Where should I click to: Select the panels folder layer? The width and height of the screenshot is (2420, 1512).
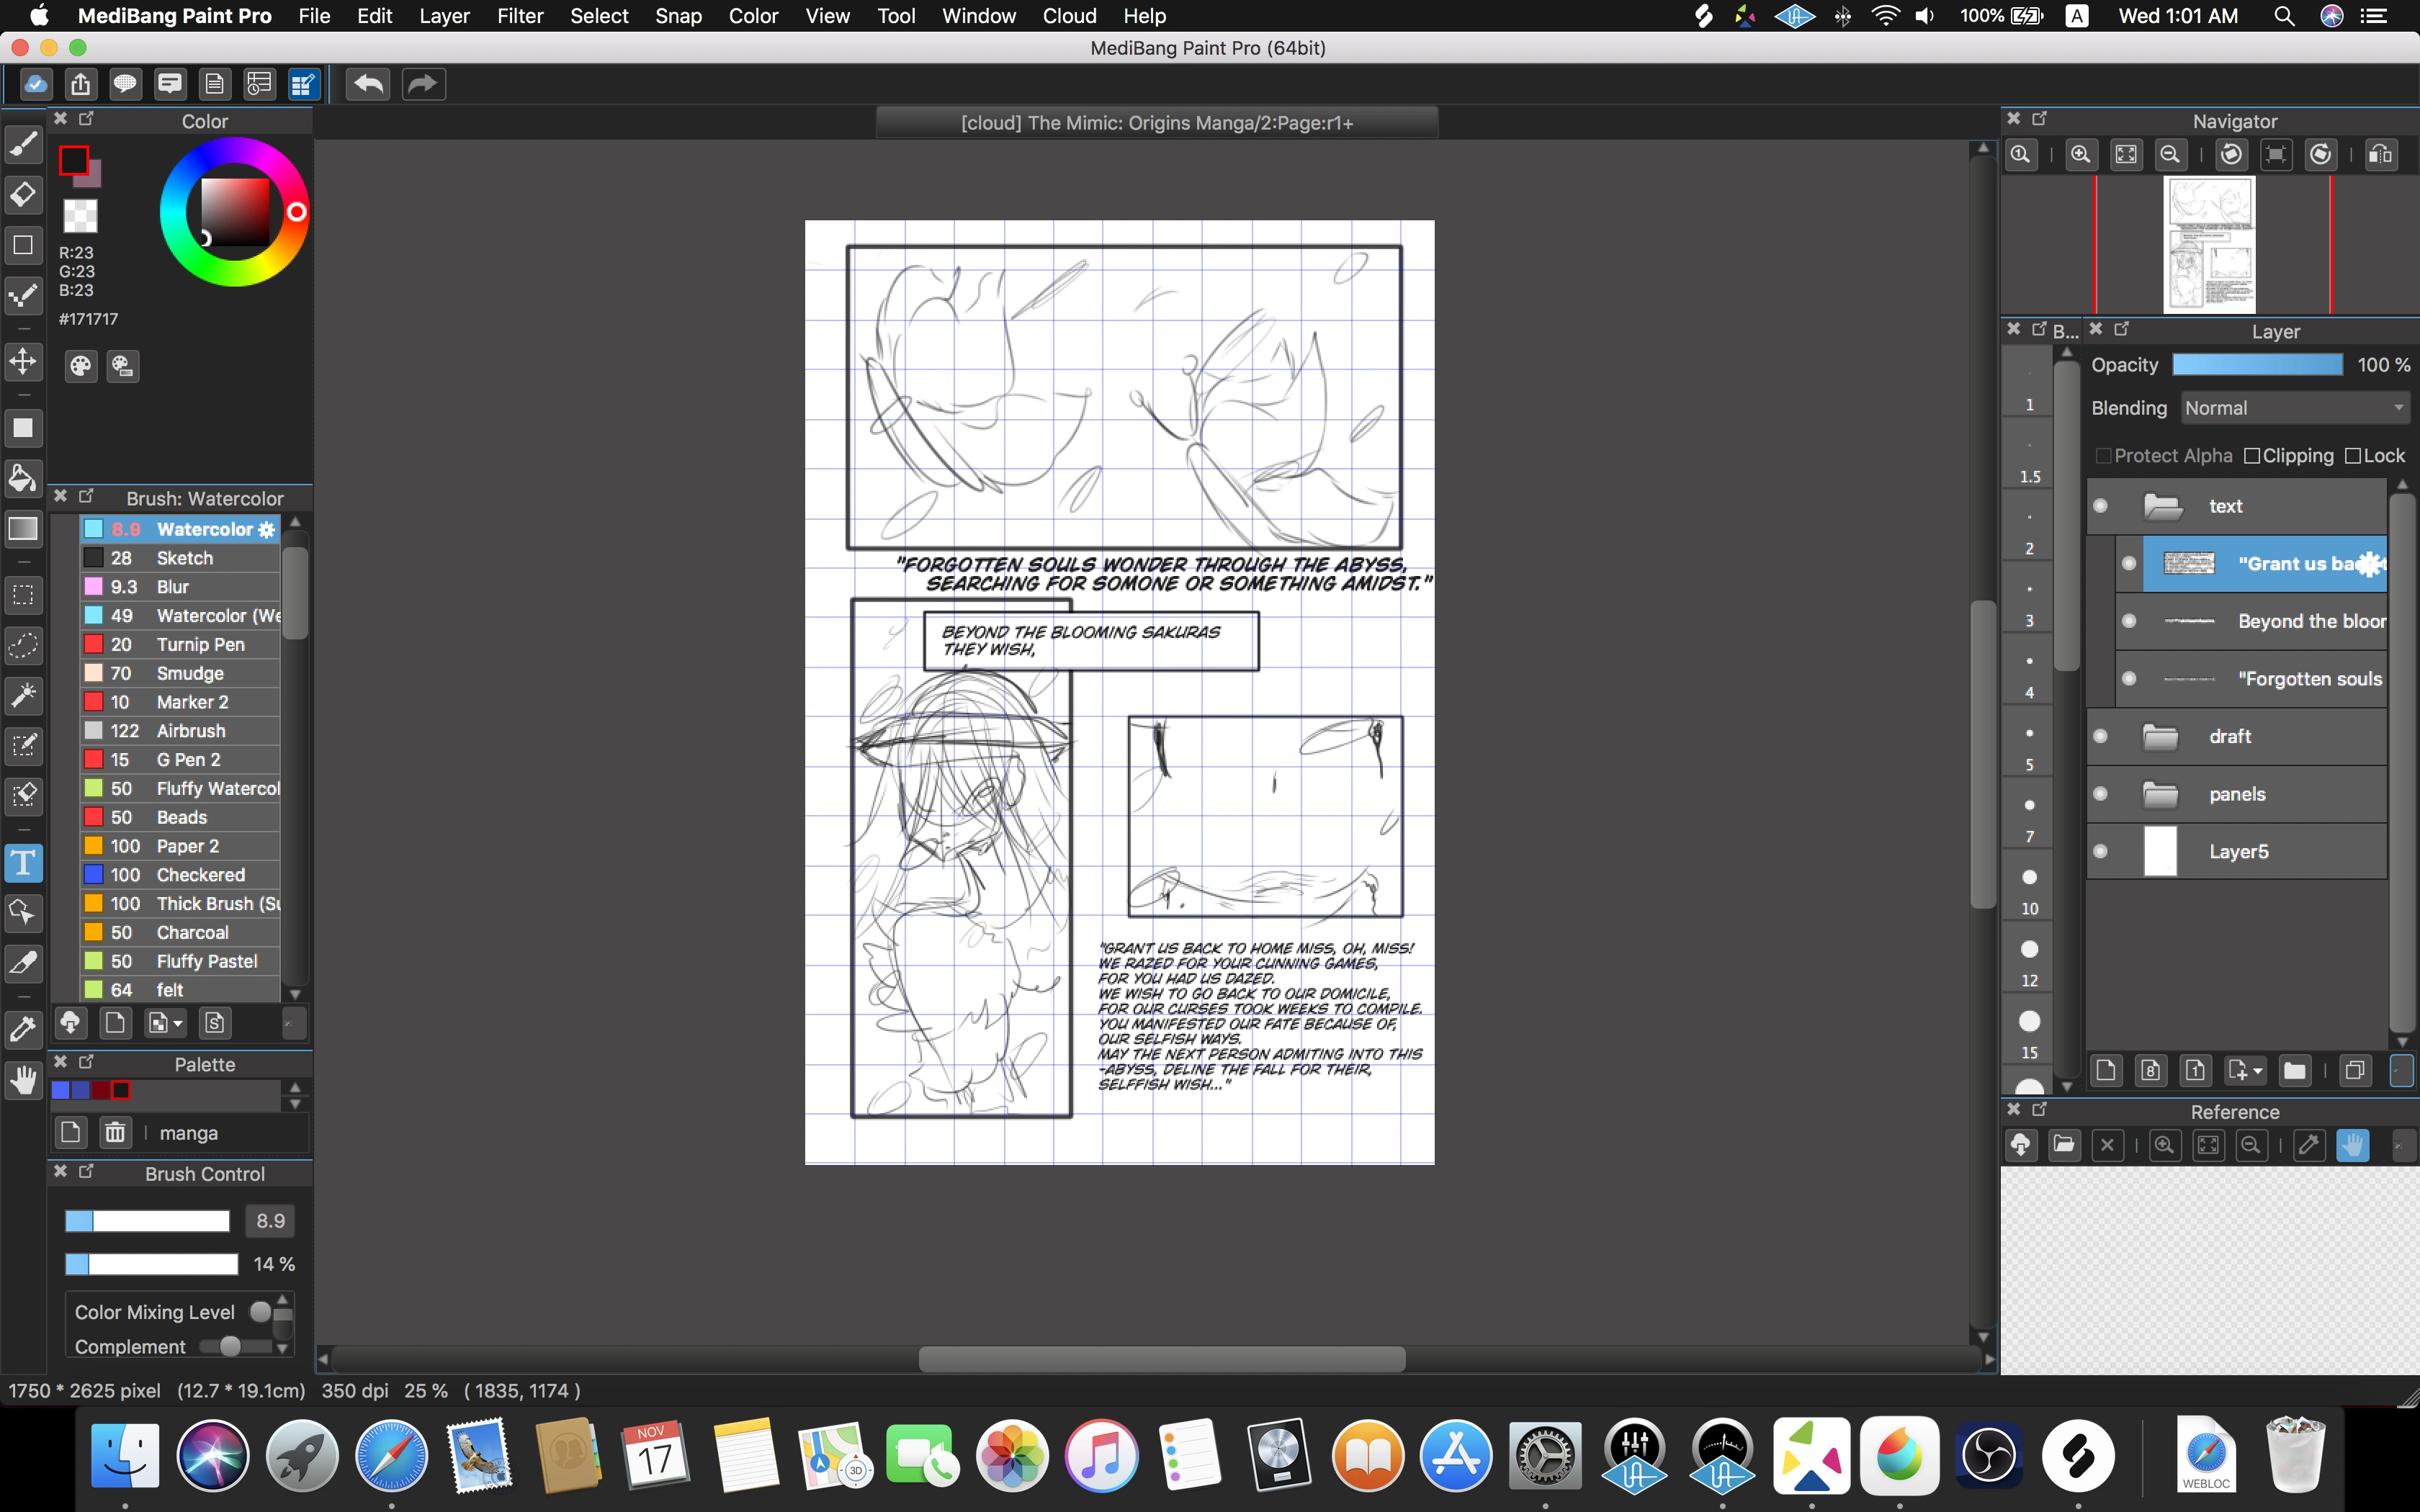click(2237, 795)
